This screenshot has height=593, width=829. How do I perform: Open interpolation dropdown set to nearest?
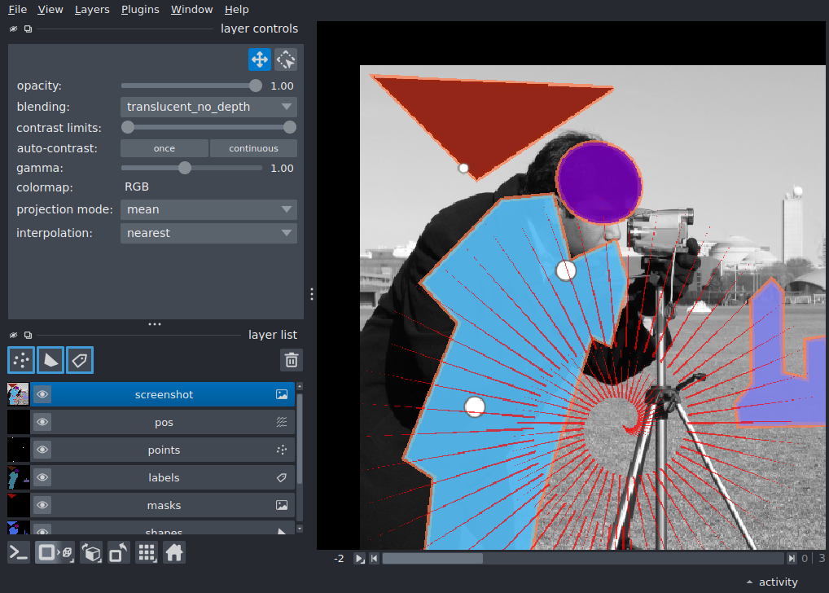tap(208, 233)
